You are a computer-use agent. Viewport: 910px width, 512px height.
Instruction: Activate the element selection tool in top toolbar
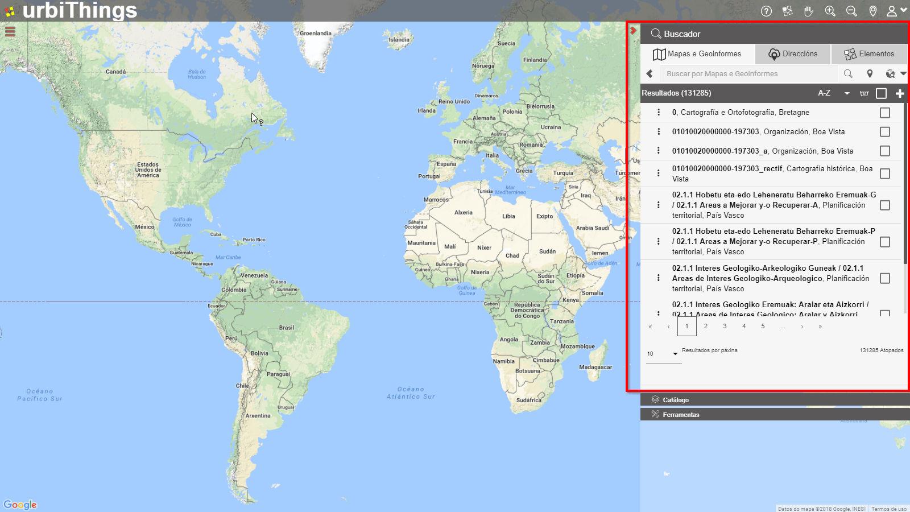pos(788,11)
